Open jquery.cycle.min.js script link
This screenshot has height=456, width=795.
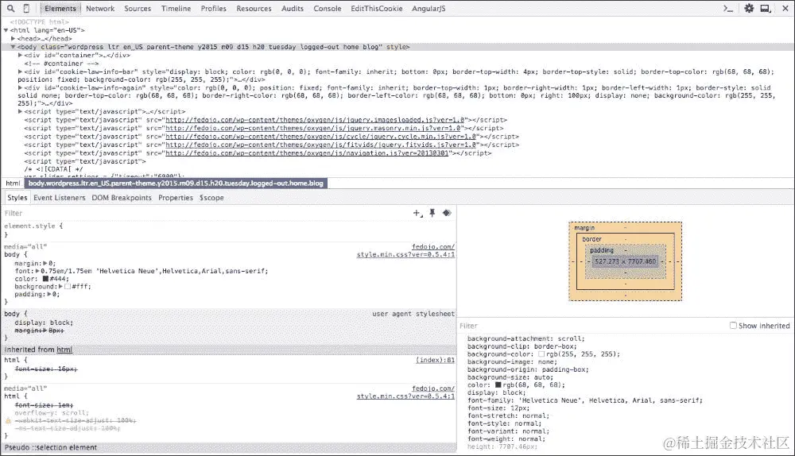pos(321,137)
